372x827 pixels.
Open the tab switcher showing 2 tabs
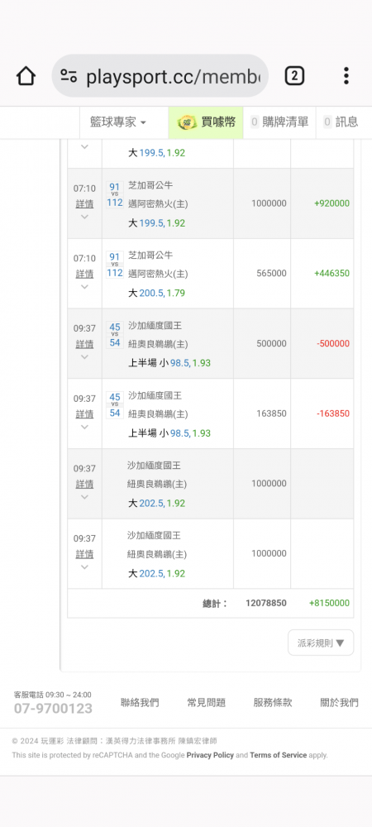294,76
